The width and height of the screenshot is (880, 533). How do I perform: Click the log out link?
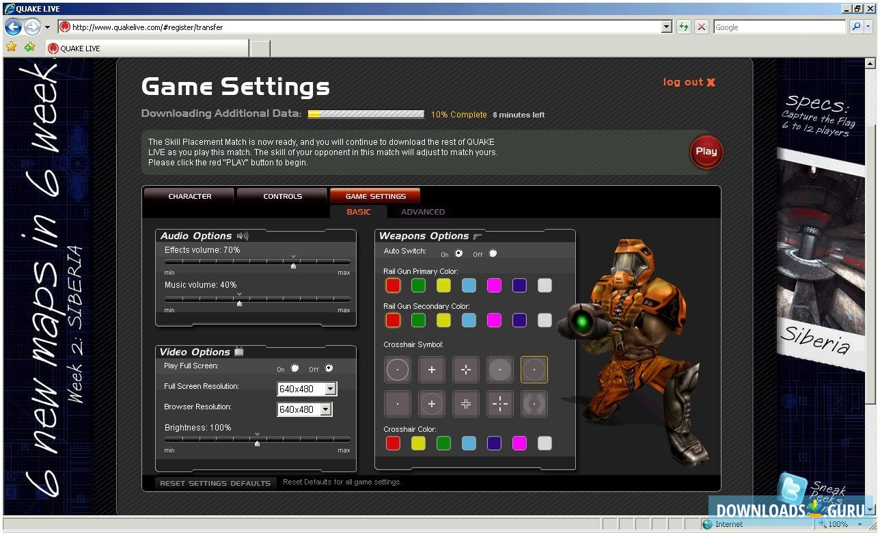(689, 82)
